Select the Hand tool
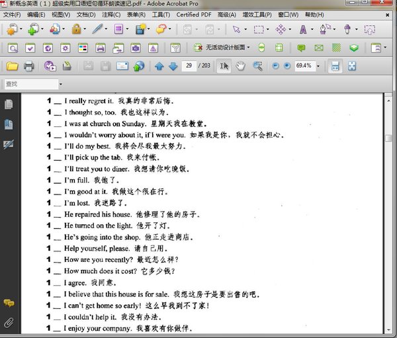Screen dimensions: 397x338 coord(240,66)
